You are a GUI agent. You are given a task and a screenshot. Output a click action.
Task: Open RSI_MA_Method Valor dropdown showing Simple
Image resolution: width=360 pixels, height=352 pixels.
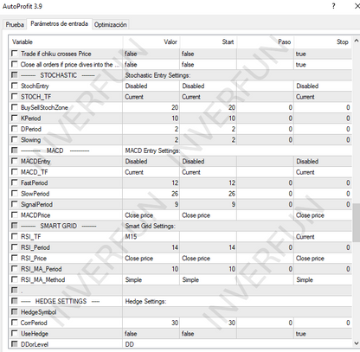point(151,279)
